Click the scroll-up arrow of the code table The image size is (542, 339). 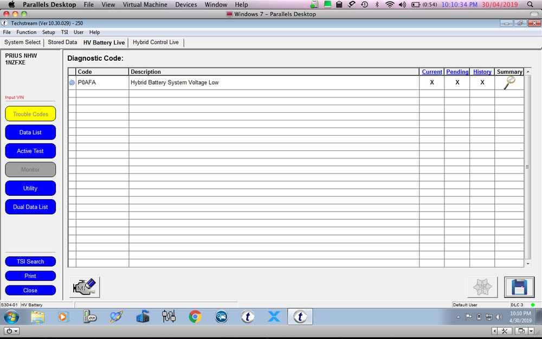528,72
